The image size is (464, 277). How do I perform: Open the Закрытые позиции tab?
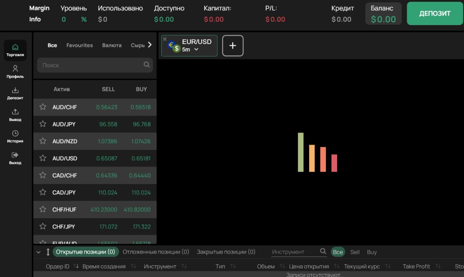point(226,252)
